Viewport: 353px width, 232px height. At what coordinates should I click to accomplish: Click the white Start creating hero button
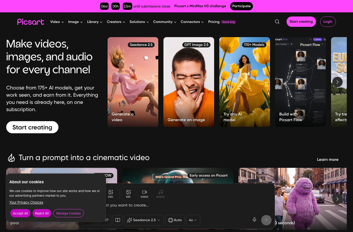32,127
